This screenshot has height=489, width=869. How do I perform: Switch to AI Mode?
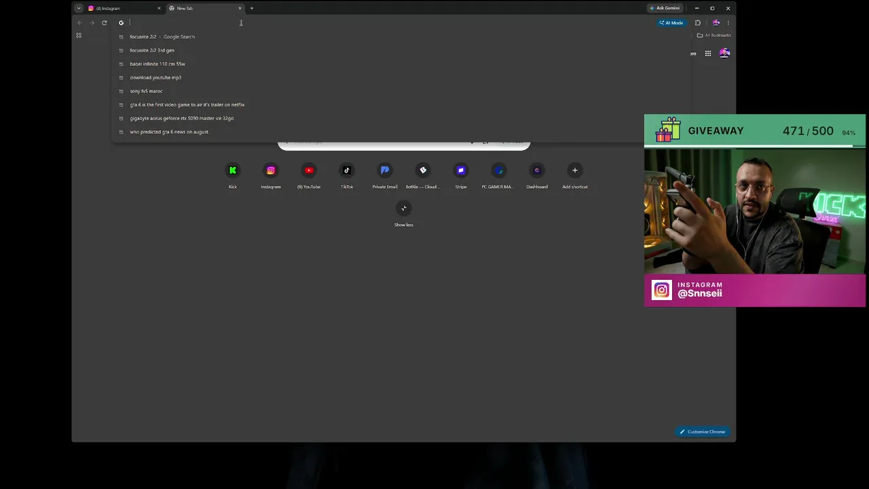tap(671, 22)
